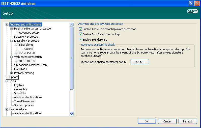Expand the HTTP, HTTPS node
This screenshot has width=201, height=128.
point(16,61)
